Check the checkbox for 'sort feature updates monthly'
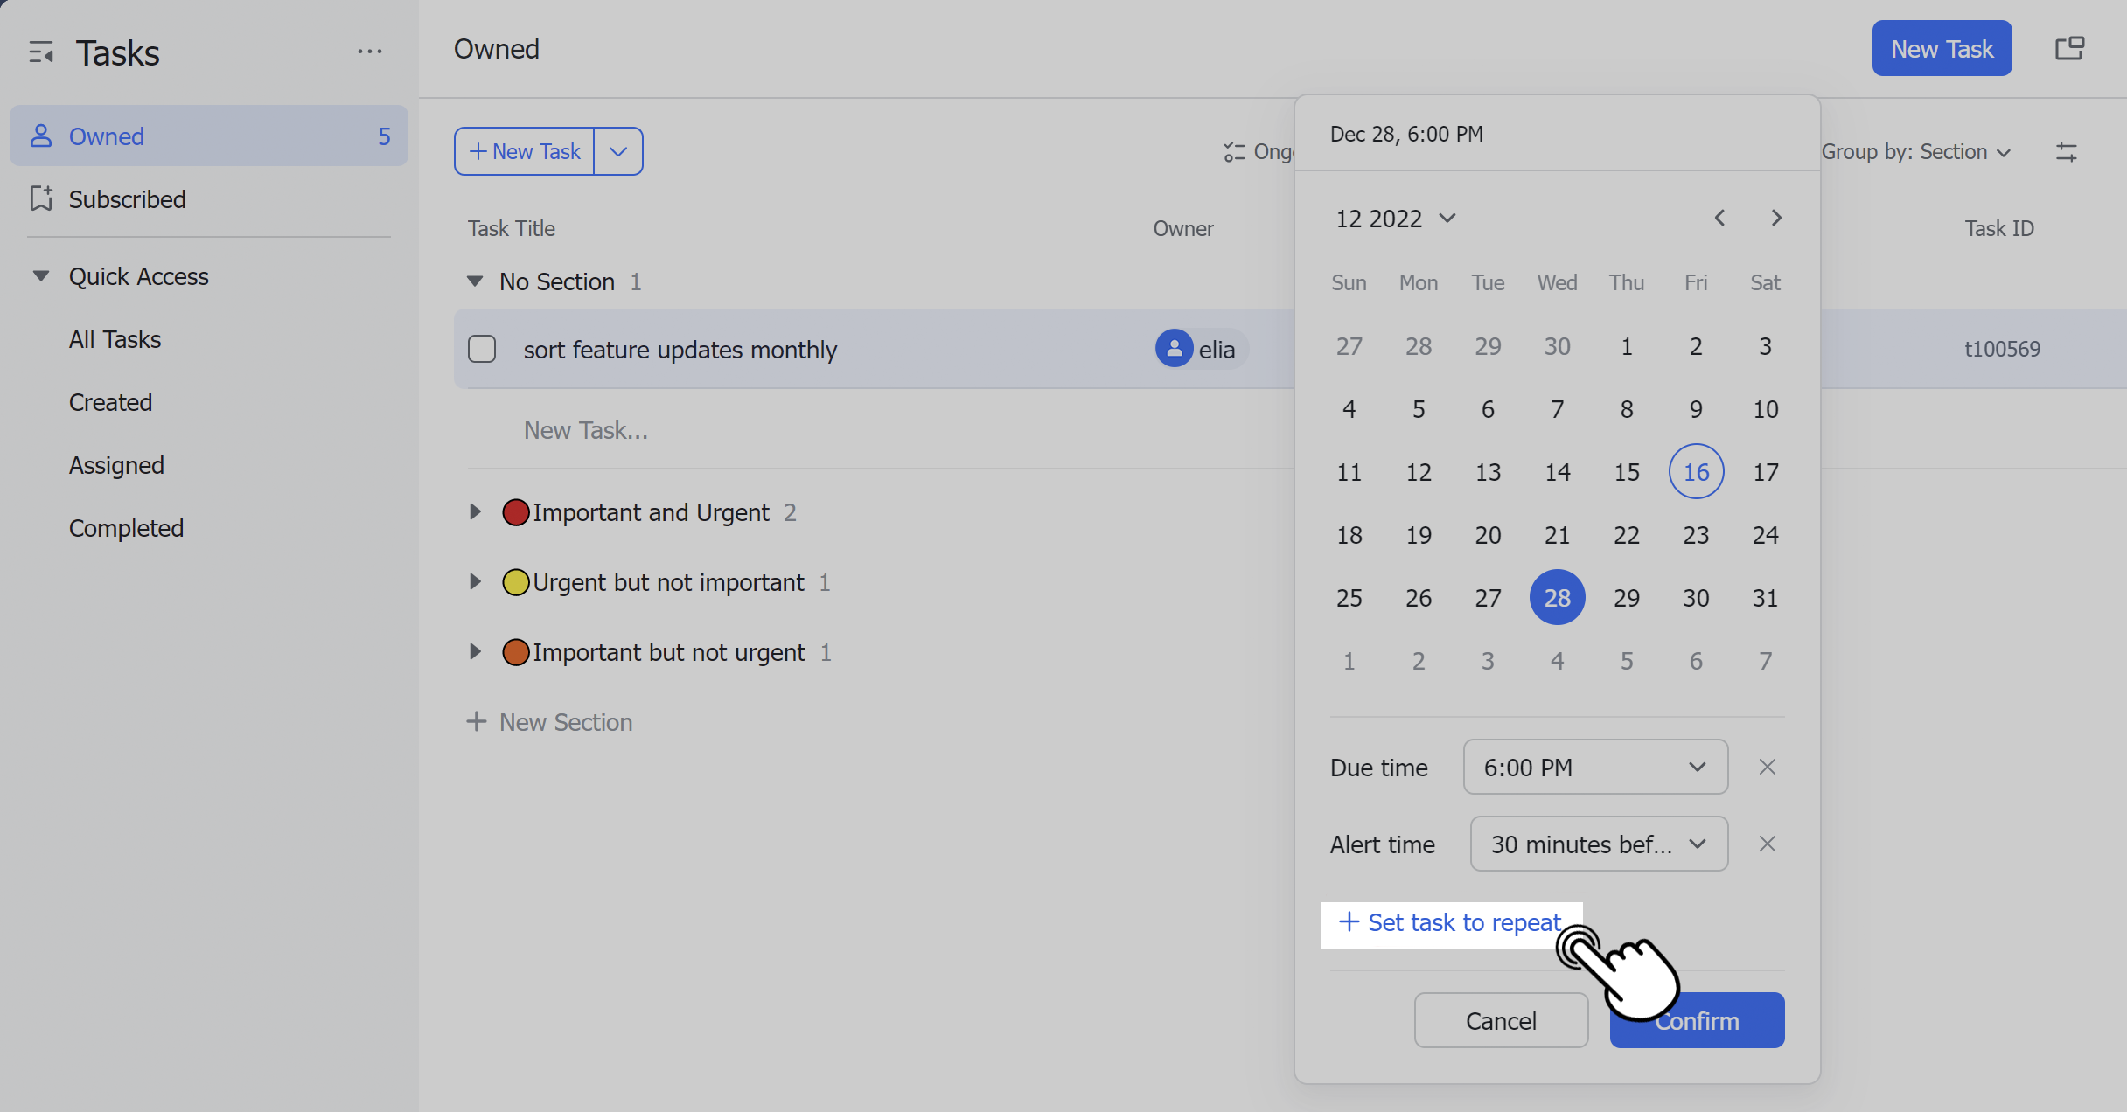The image size is (2127, 1112). coord(482,348)
